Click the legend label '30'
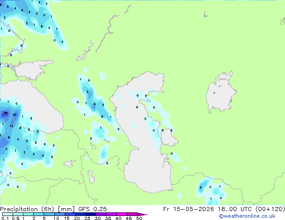Screen dimensions: 285x220 click(98, 218)
